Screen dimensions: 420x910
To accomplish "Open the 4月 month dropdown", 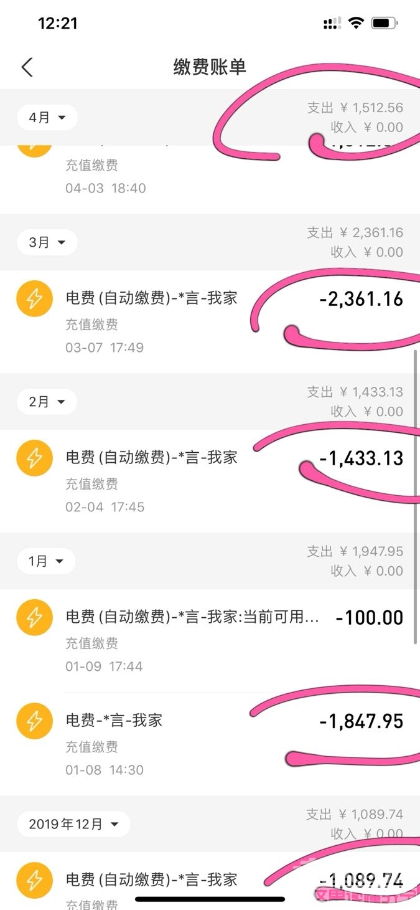I will [x=47, y=118].
